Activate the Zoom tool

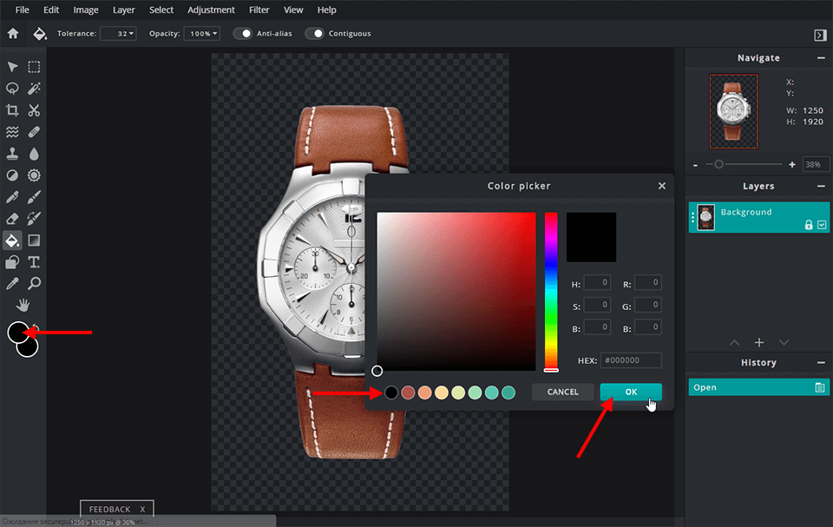coord(33,283)
